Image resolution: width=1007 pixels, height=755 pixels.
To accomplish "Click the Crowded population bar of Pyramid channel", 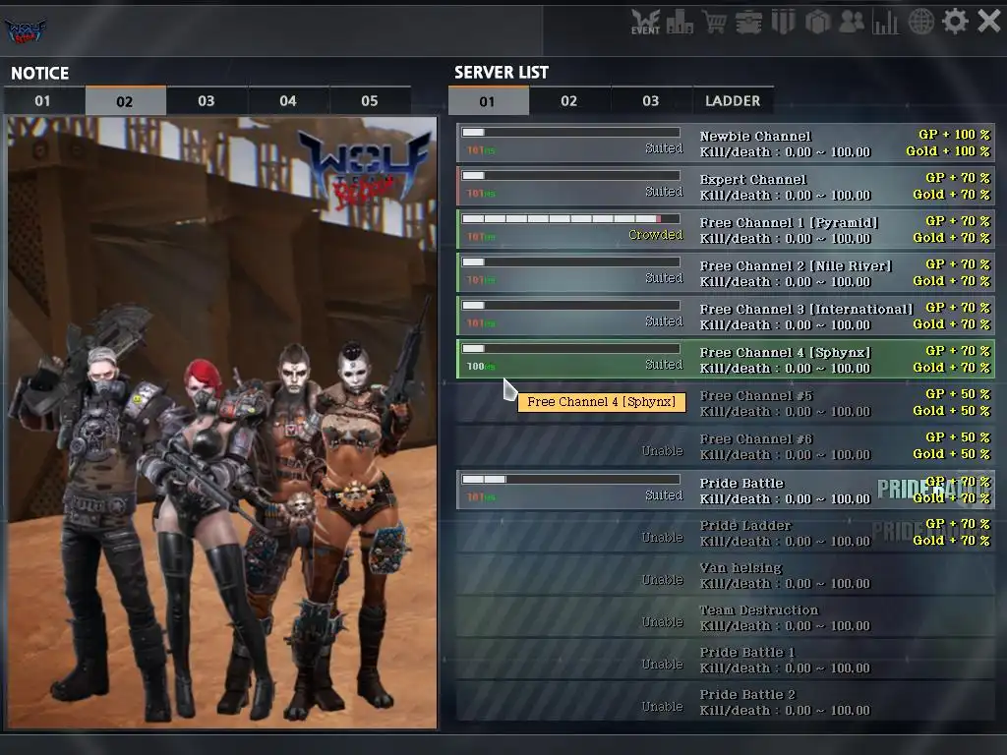I will [x=571, y=218].
